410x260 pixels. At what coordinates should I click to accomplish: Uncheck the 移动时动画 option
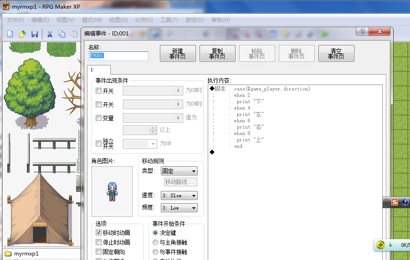98,232
